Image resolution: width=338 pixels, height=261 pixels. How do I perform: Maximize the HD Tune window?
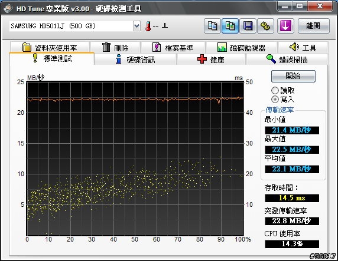coord(300,6)
